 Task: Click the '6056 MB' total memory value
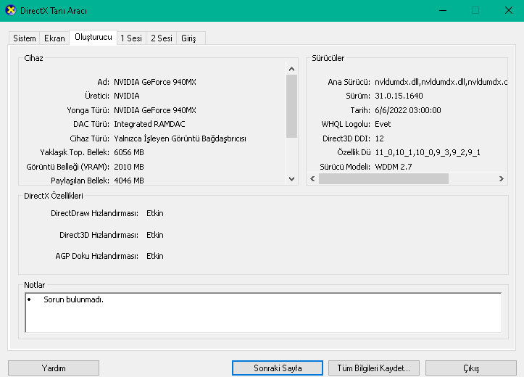(129, 152)
